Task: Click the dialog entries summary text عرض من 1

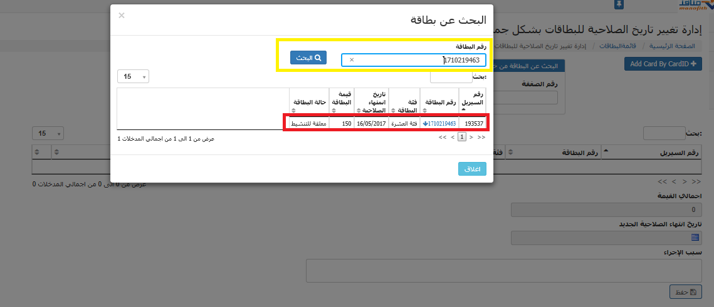Action: tap(165, 139)
